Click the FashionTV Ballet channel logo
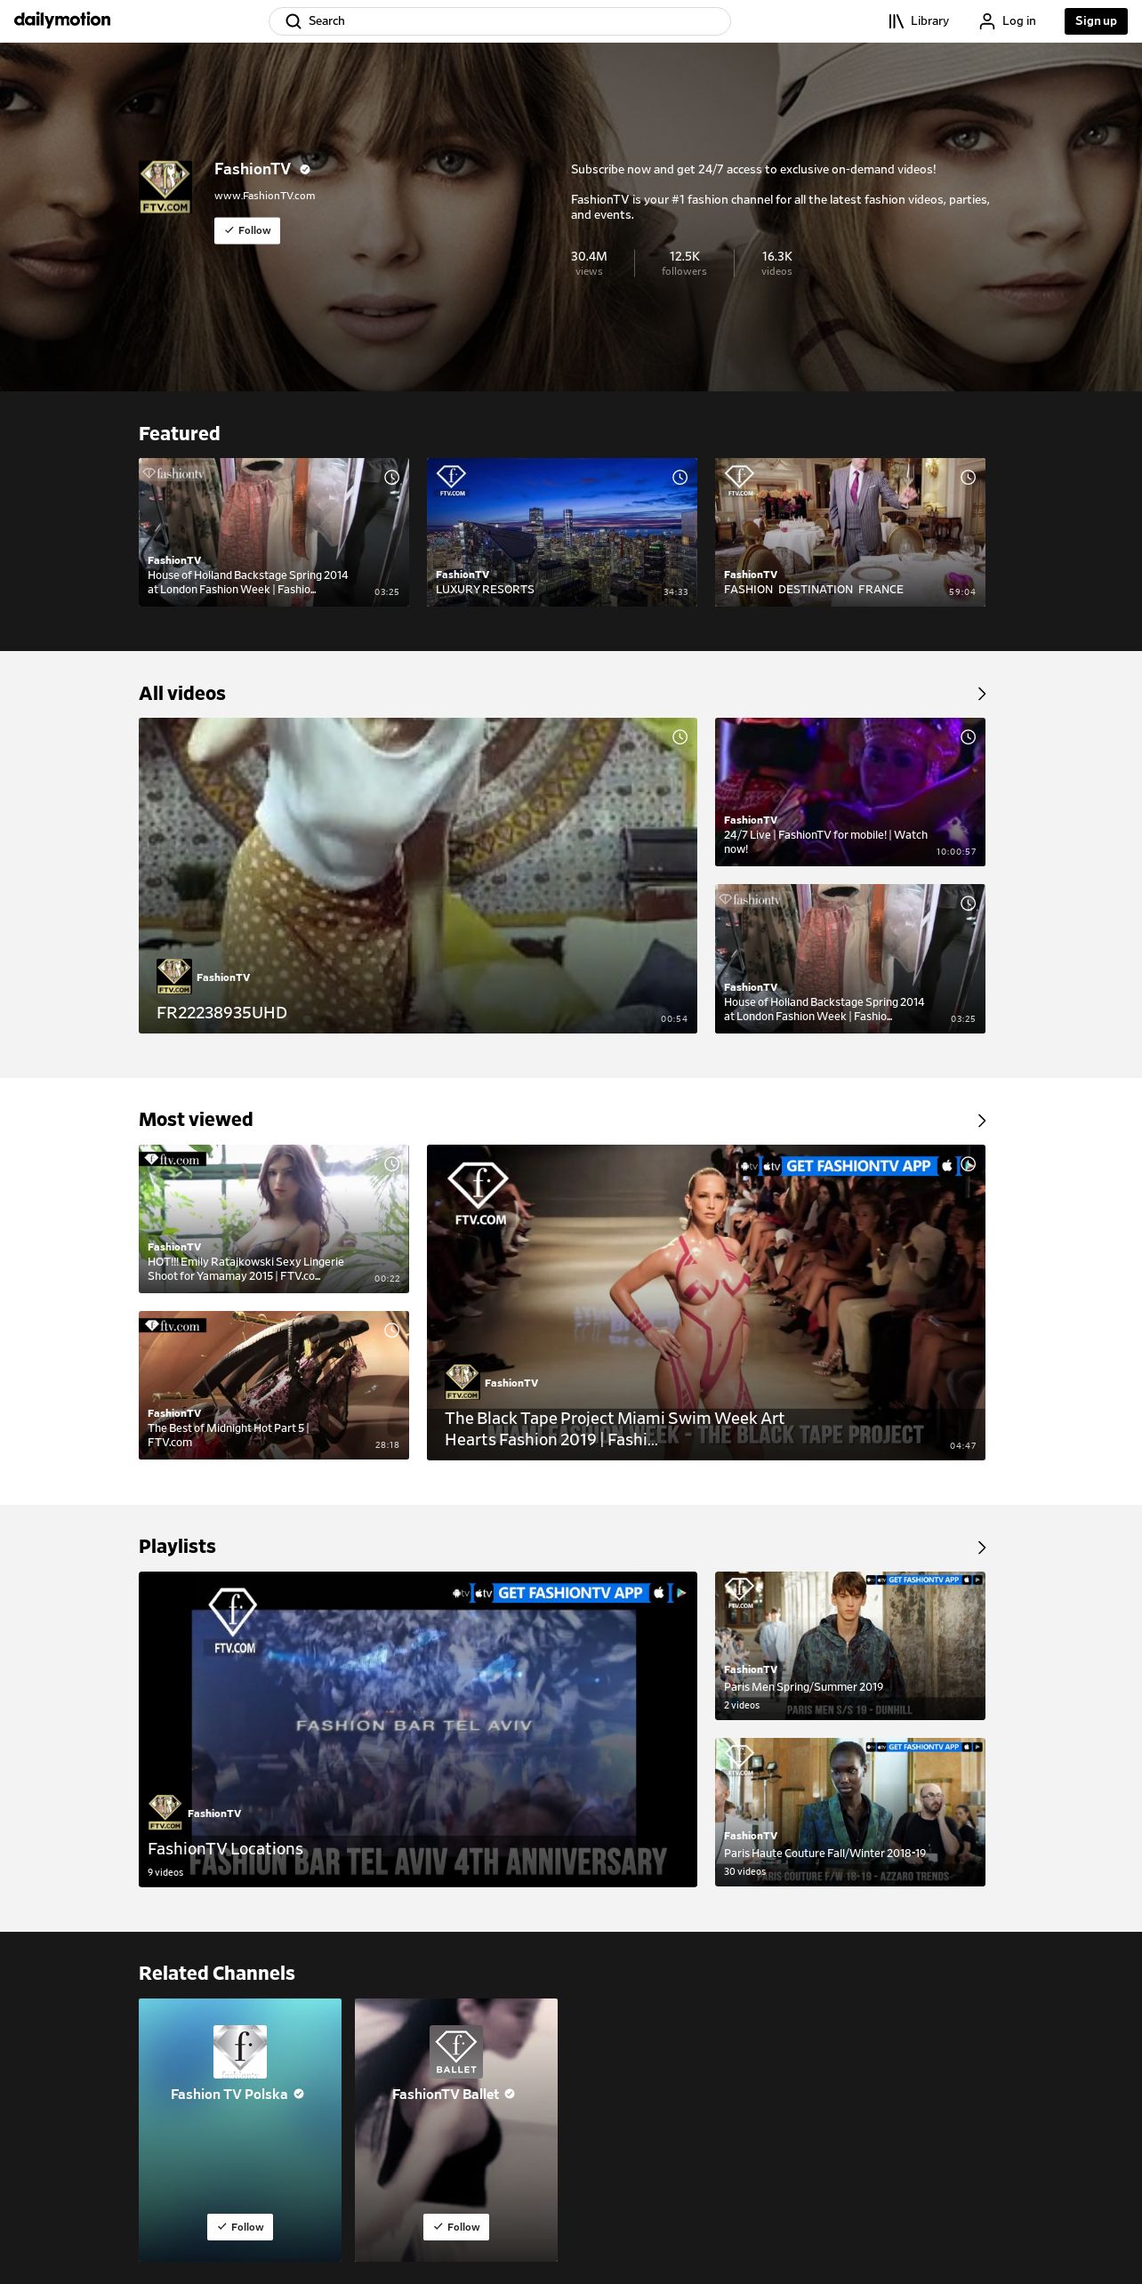The image size is (1142, 2284). point(456,2052)
